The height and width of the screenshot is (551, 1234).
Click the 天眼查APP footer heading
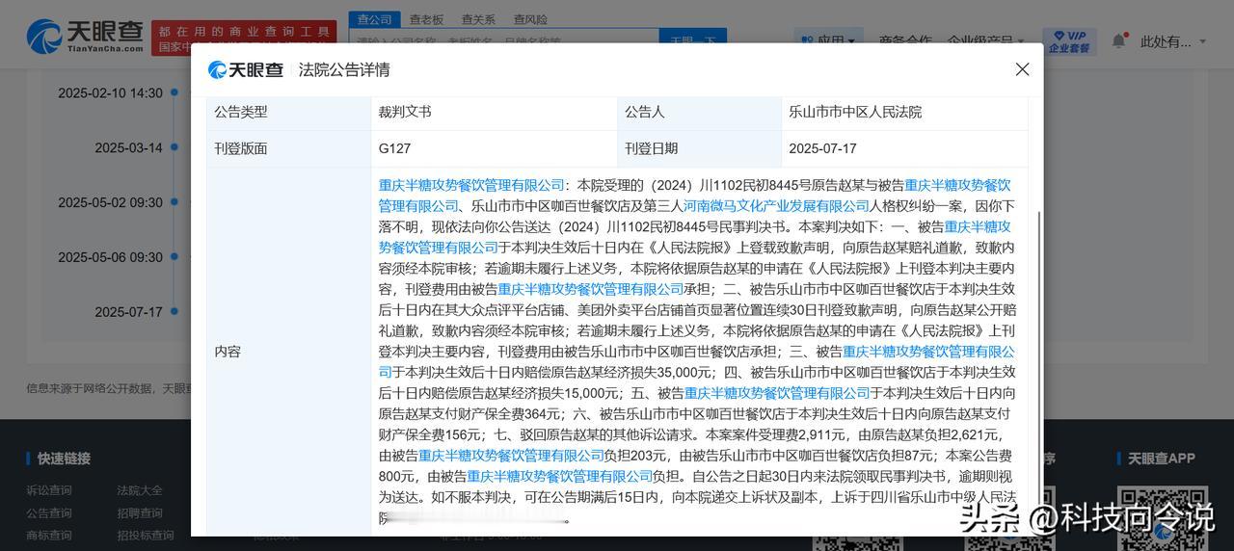point(1162,459)
